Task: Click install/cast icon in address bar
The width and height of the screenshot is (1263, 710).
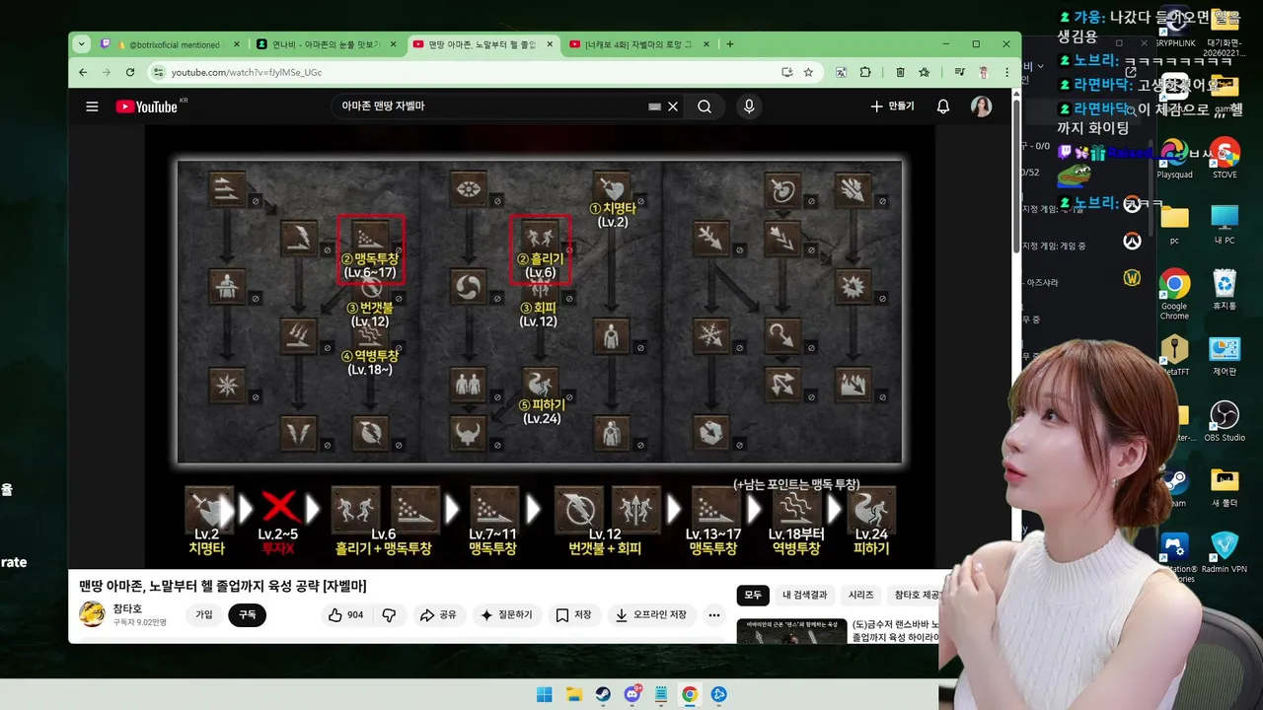Action: coord(786,72)
